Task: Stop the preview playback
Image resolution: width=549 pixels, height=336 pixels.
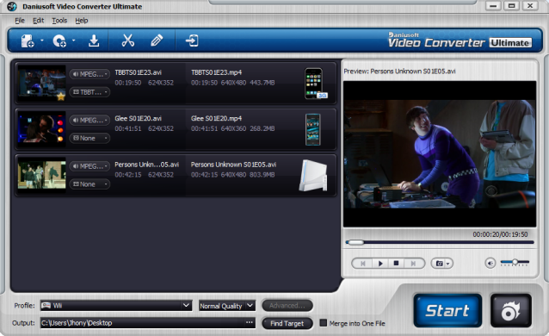Action: (x=397, y=263)
